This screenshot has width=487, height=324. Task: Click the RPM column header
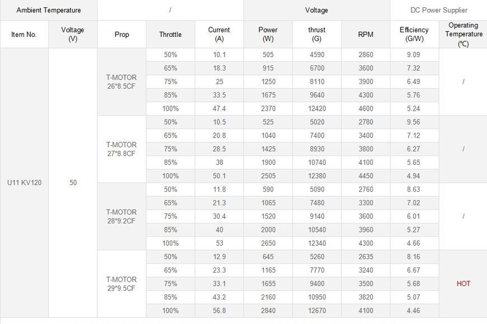click(366, 34)
